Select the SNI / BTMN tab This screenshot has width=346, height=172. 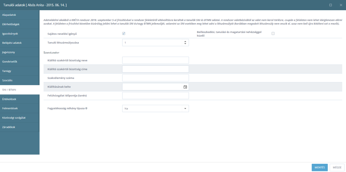20,90
